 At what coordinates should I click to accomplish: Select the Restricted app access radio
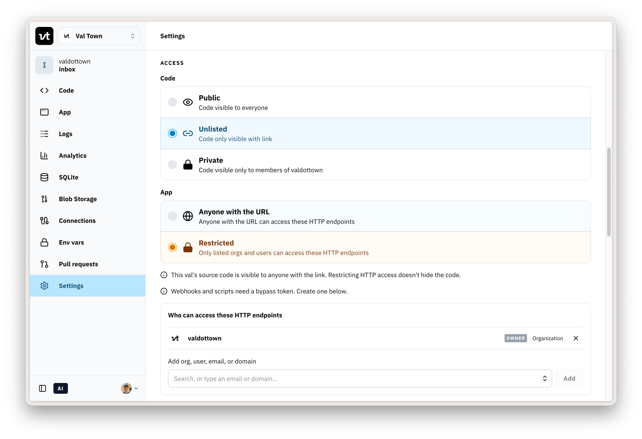(x=172, y=247)
